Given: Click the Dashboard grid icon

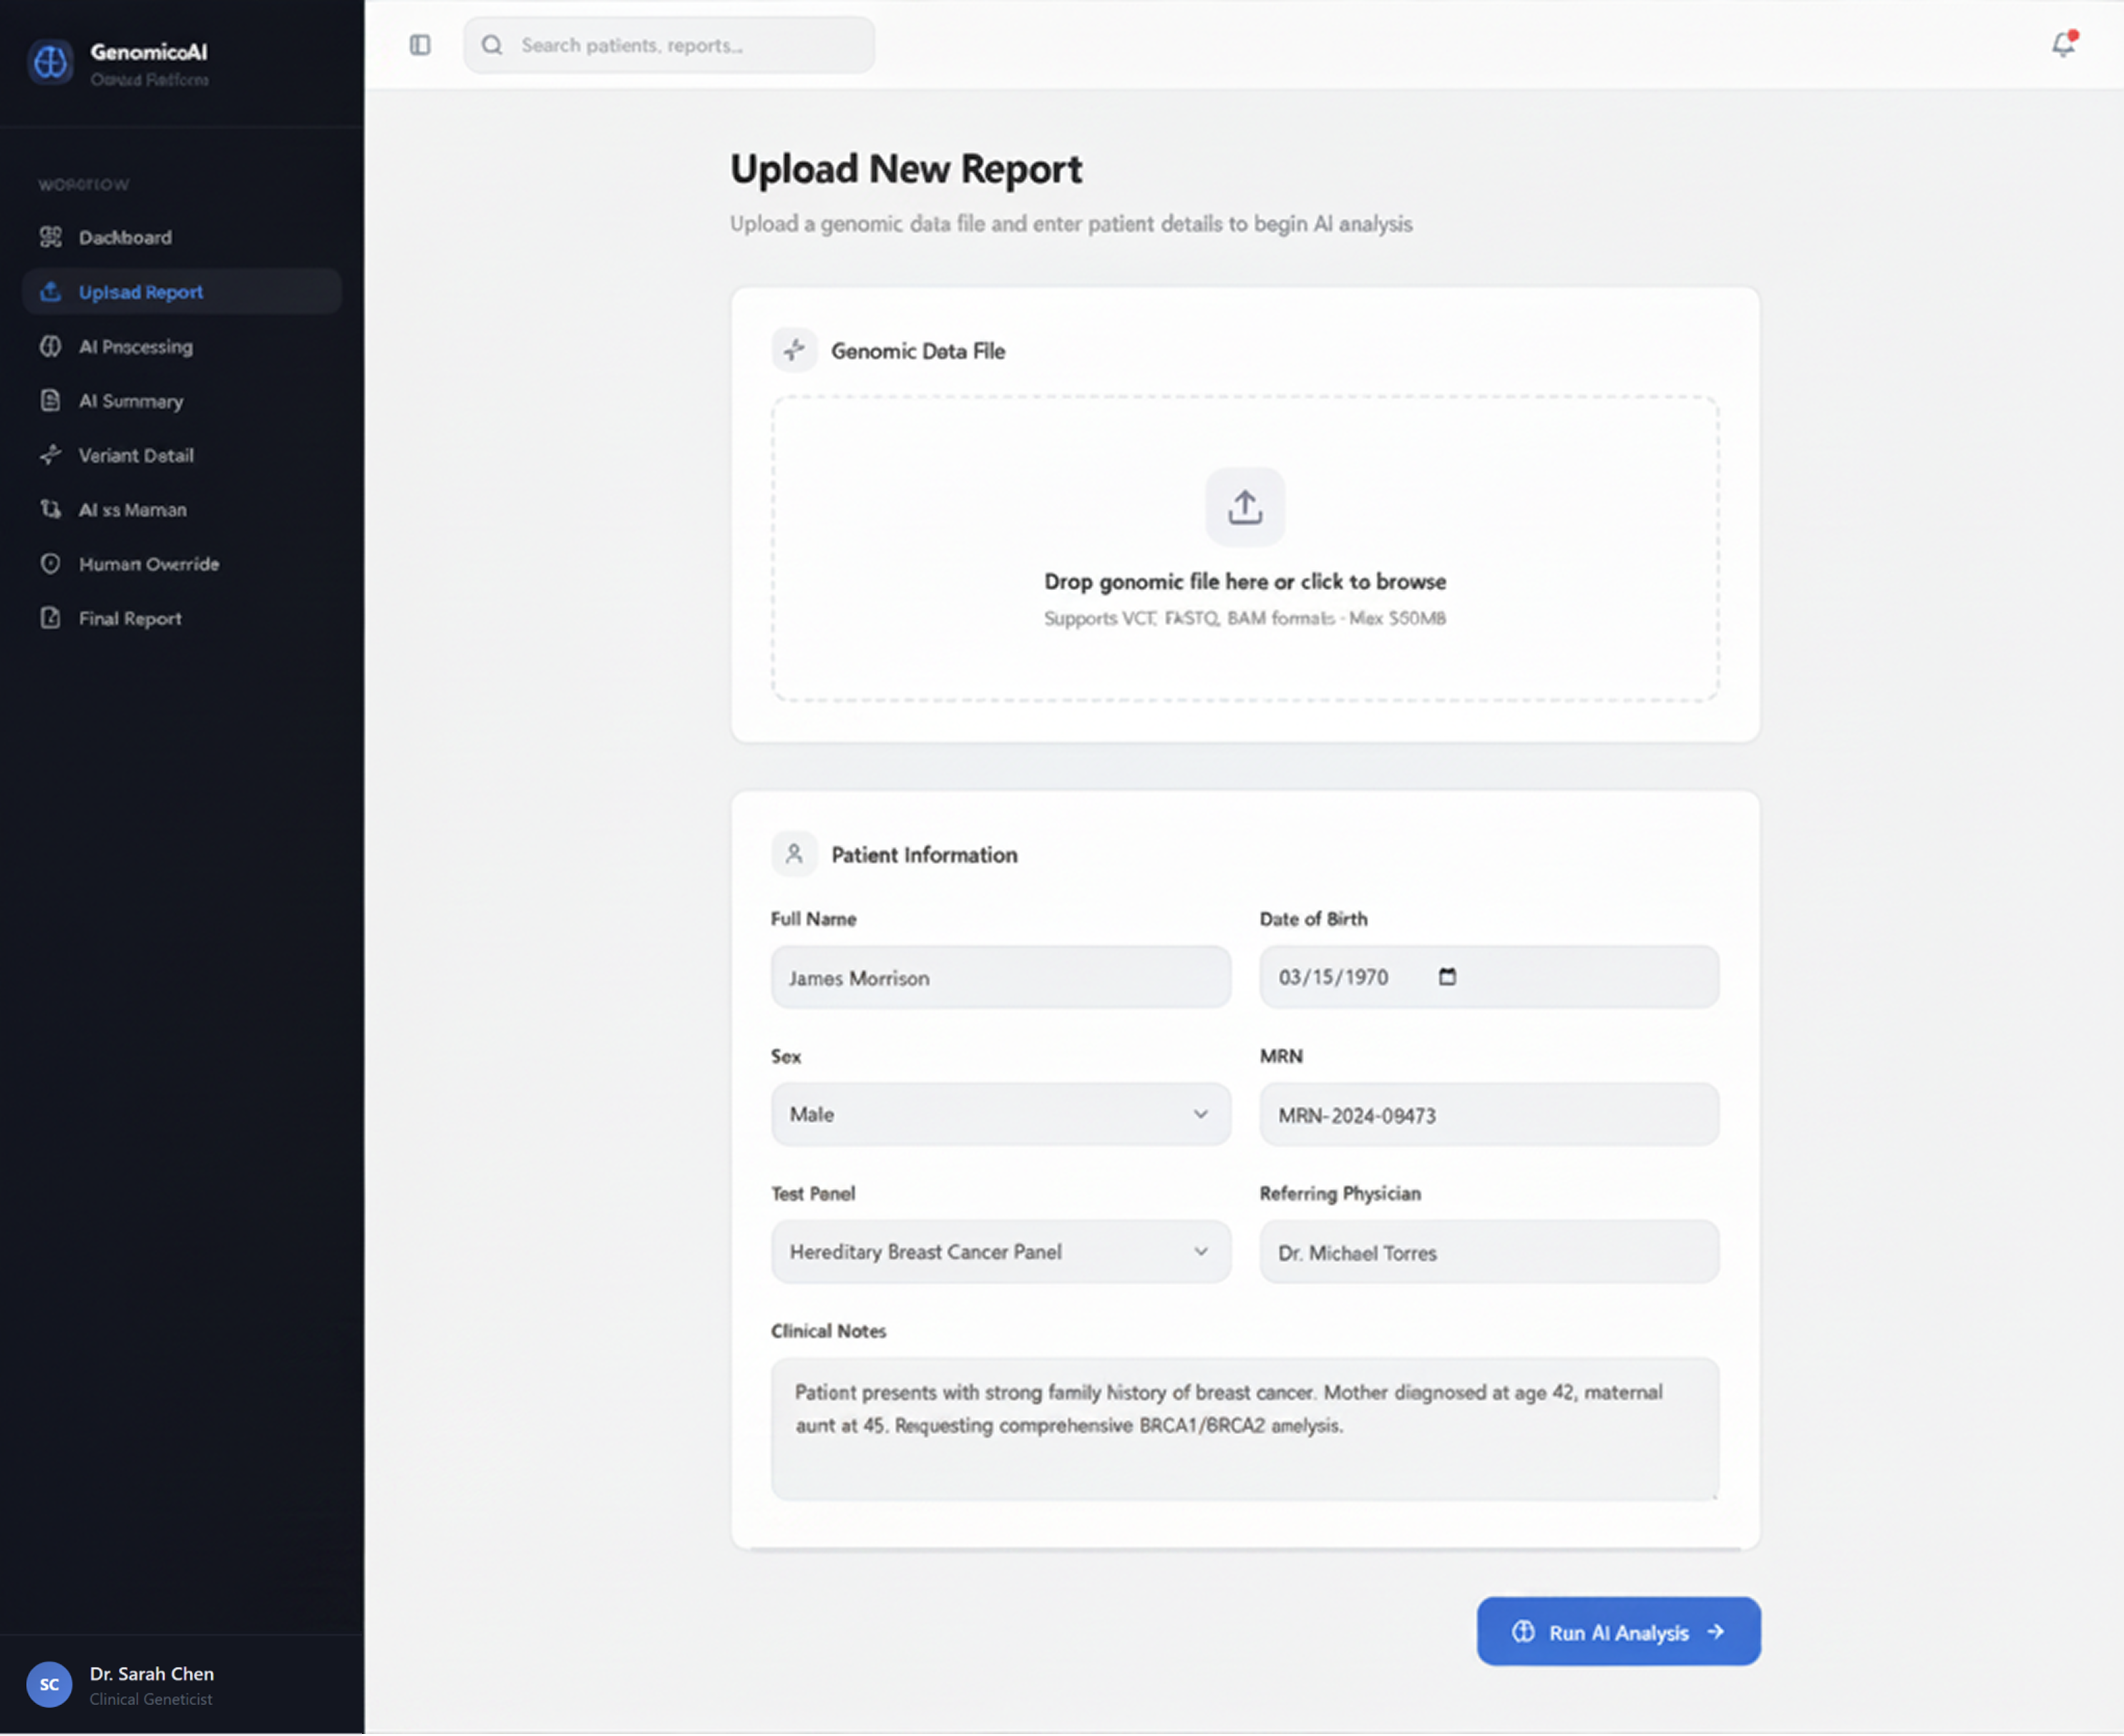Looking at the screenshot, I should click(51, 237).
